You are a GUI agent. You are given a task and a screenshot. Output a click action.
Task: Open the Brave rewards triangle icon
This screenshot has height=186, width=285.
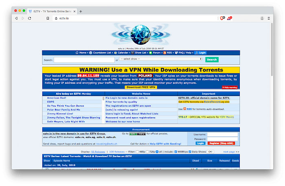tap(229, 18)
